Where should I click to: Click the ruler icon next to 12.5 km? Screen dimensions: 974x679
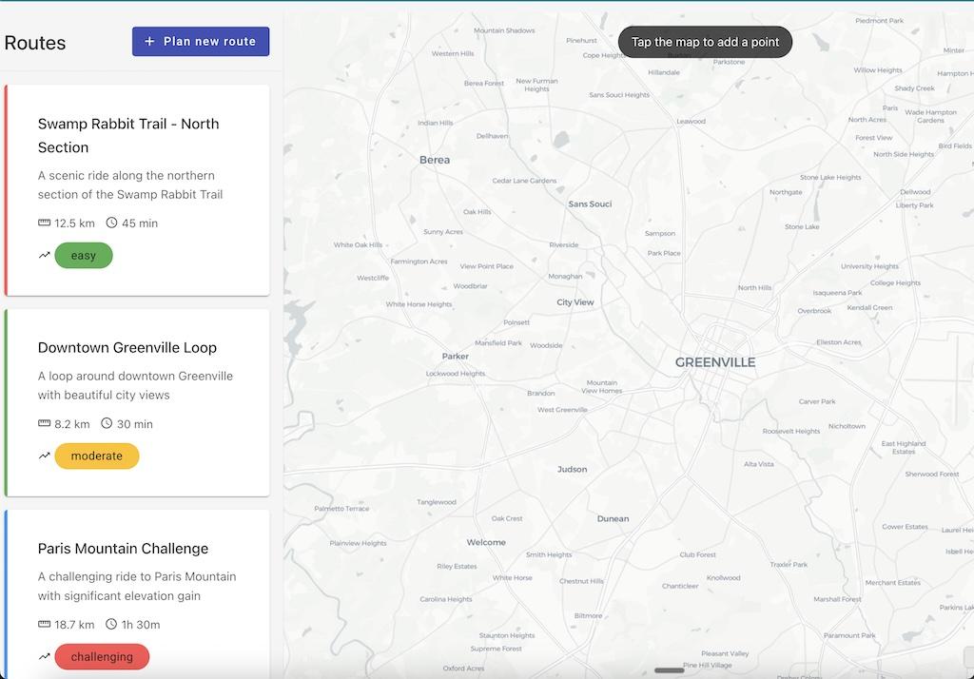pyautogui.click(x=44, y=223)
